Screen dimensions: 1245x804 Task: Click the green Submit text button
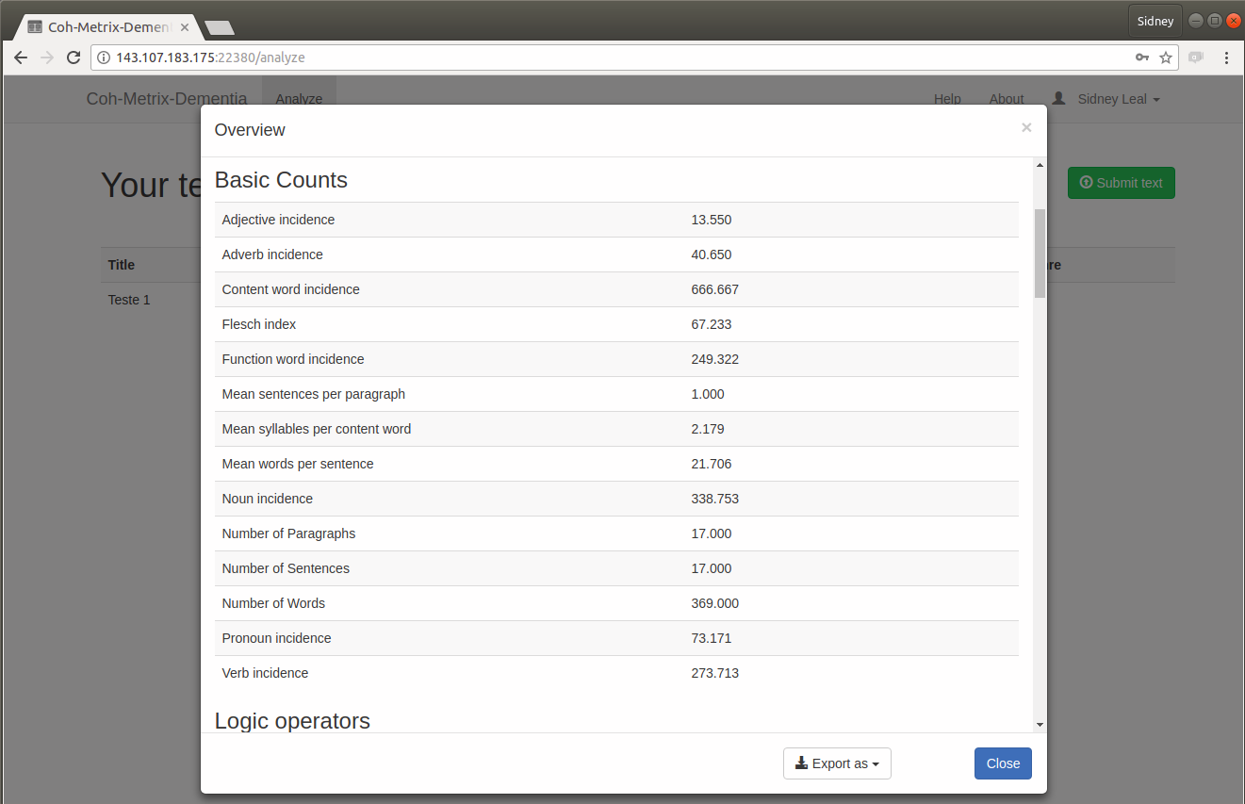(x=1121, y=183)
